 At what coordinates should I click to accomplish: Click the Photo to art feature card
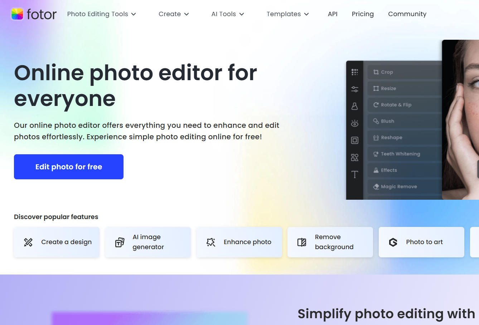(421, 242)
